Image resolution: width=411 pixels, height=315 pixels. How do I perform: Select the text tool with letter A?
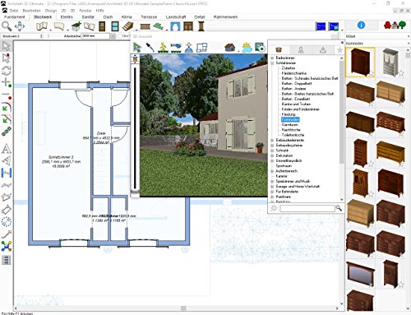coord(7,149)
